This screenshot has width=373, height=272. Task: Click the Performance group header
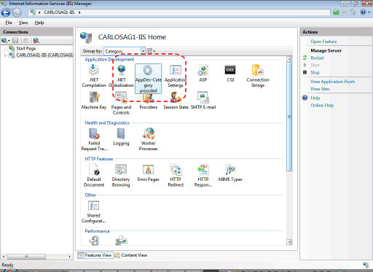pos(97,231)
